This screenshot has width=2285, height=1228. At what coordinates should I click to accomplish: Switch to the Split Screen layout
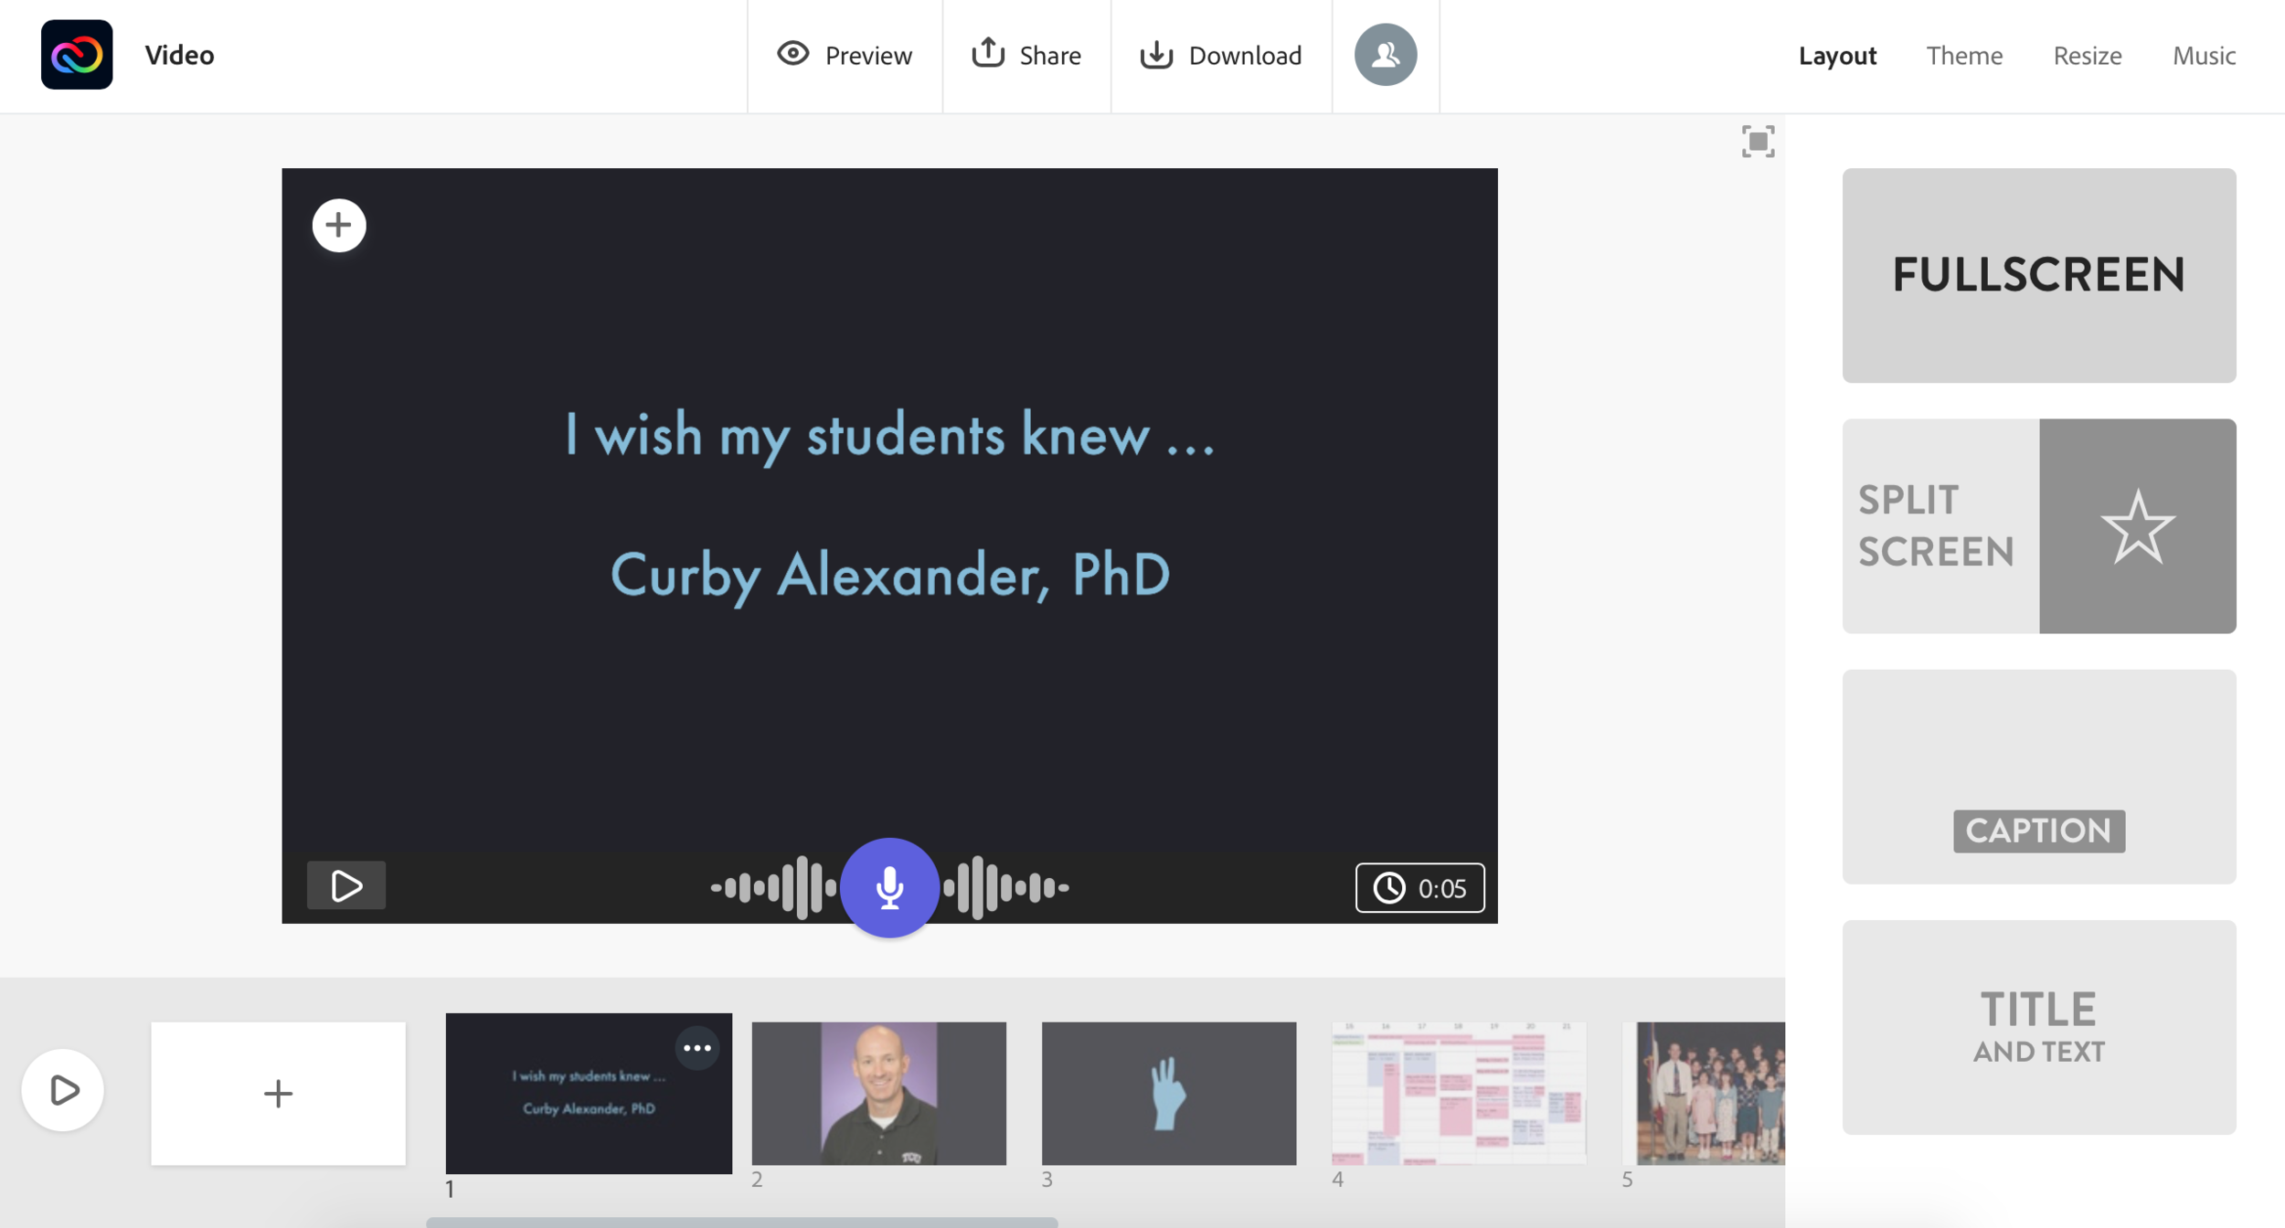pos(2038,526)
